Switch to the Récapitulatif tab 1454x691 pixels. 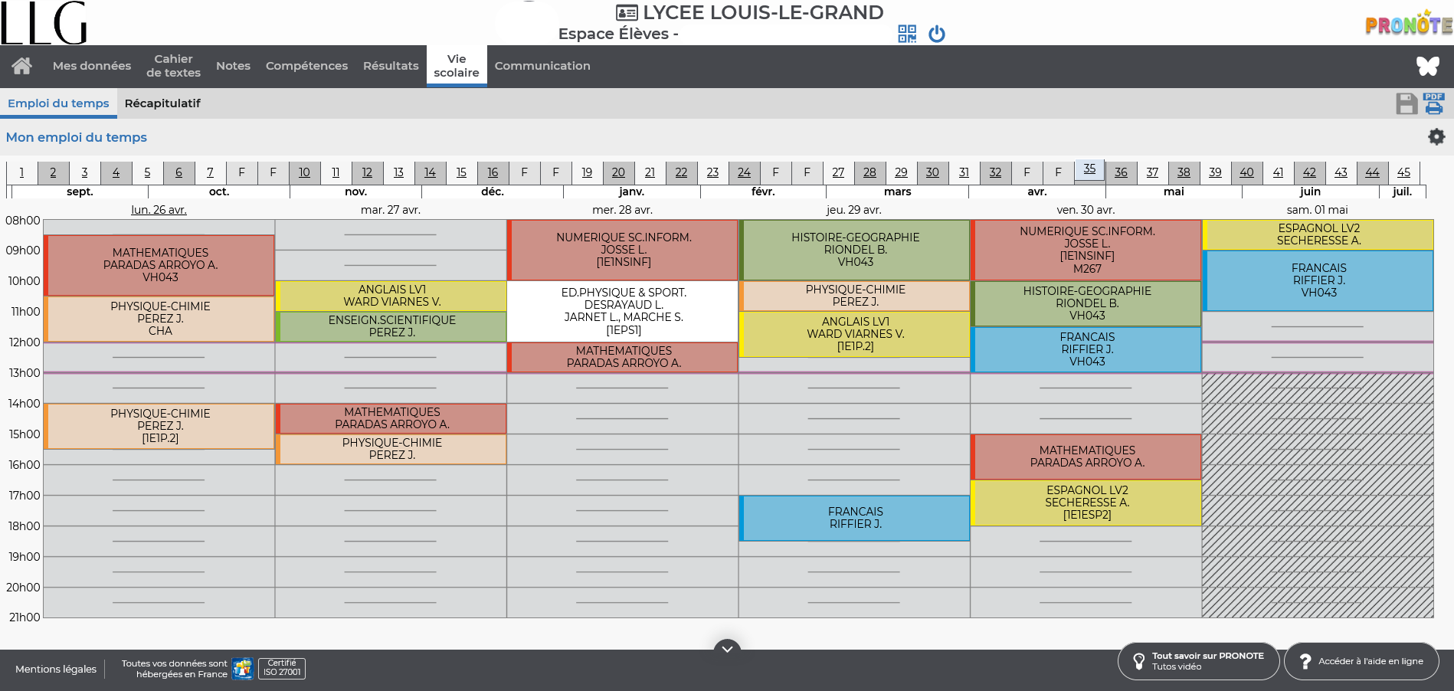point(162,103)
